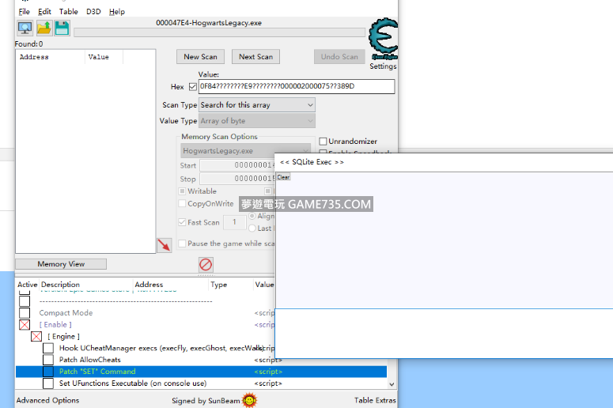
Task: Click the SunBeam smiley icon
Action: [249, 400]
